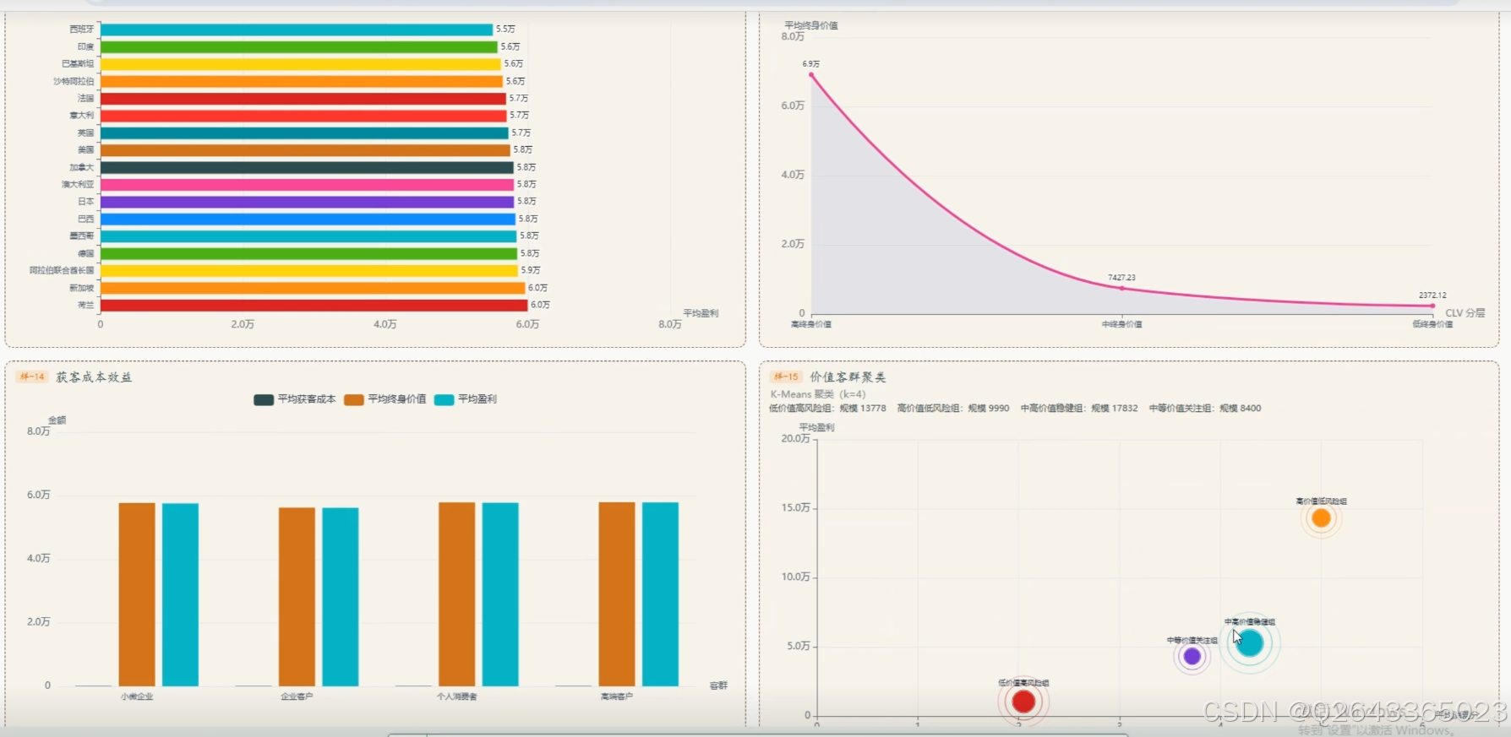Toggle the 平均获客成本 legend series
Image resolution: width=1511 pixels, height=737 pixels.
point(295,399)
